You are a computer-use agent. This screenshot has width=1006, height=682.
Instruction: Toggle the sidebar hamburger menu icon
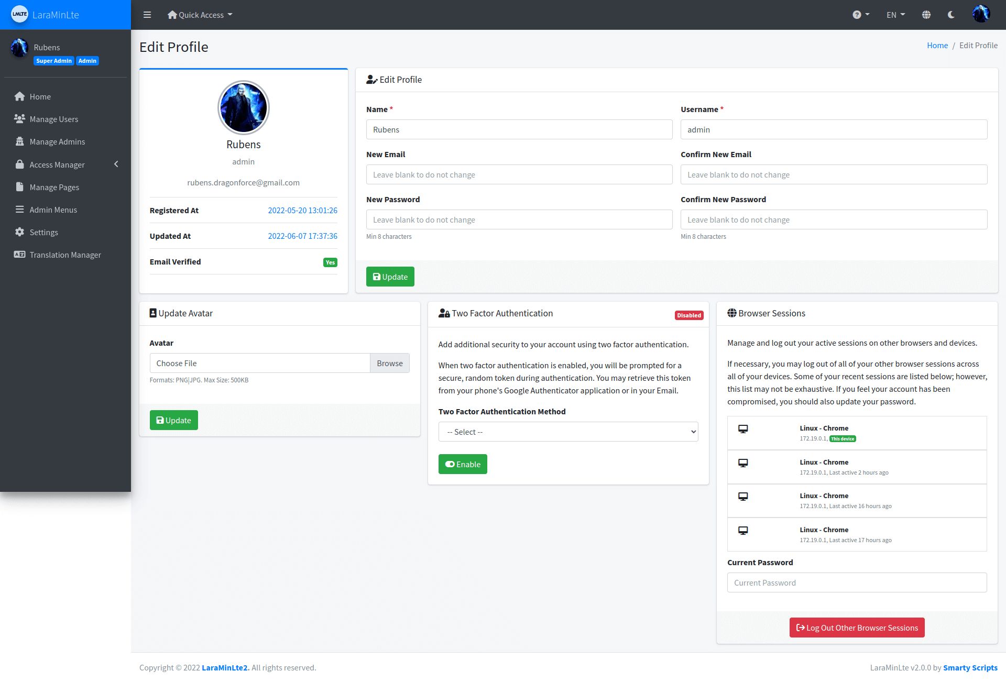click(147, 15)
